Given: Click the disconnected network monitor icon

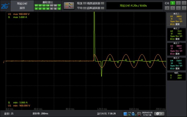Looking at the screenshot, I should (x=139, y=114).
